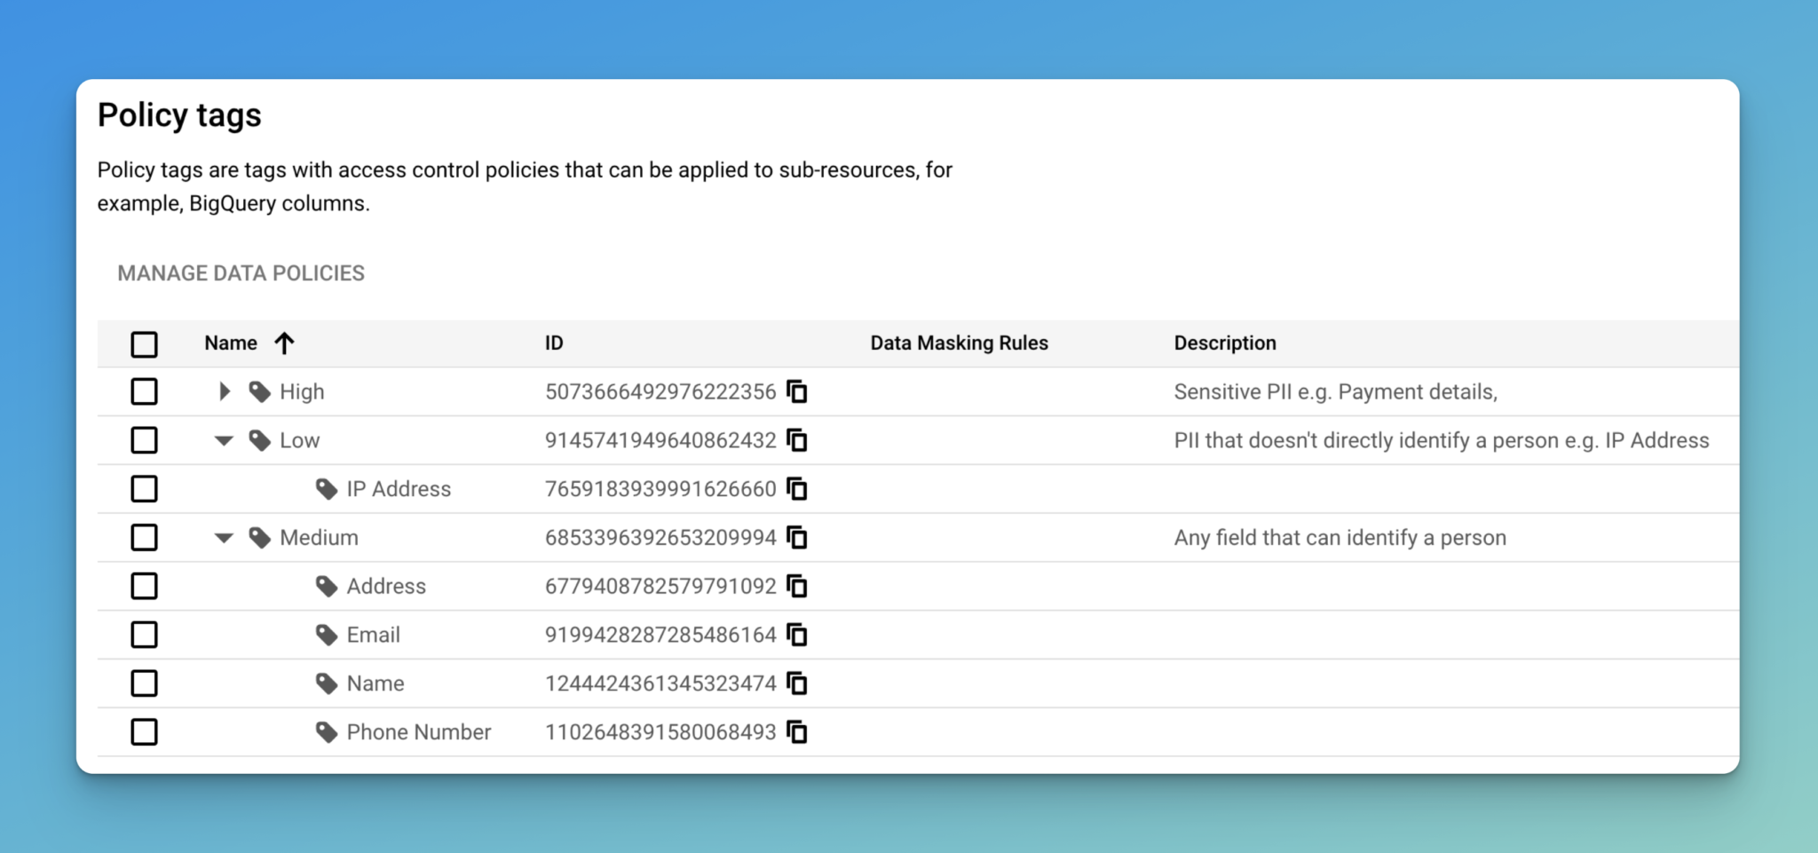Open the IP Address policy tag
Image resolution: width=1818 pixels, height=853 pixels.
pos(398,489)
